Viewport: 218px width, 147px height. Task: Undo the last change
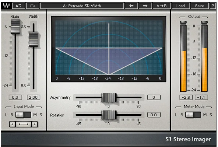(19, 6)
